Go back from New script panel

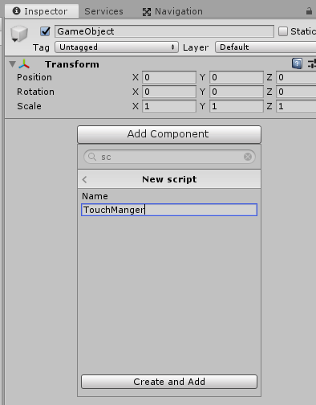[x=85, y=179]
